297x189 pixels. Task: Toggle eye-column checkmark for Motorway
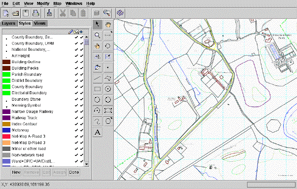pyautogui.click(x=82, y=130)
